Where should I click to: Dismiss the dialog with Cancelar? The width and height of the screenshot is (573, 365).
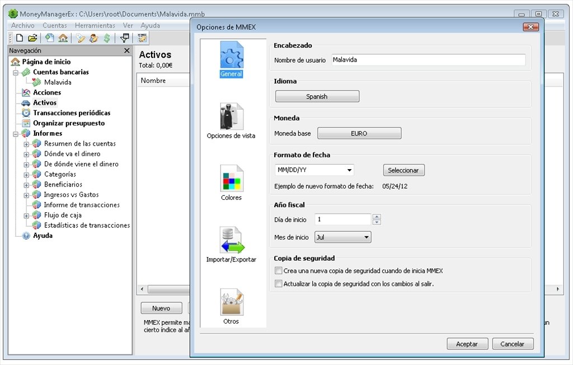pos(513,344)
